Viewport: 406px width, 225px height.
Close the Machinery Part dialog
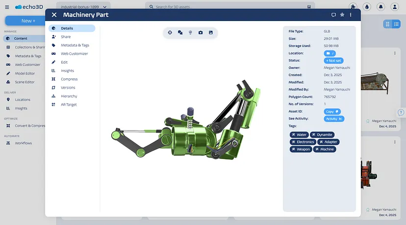tap(54, 15)
